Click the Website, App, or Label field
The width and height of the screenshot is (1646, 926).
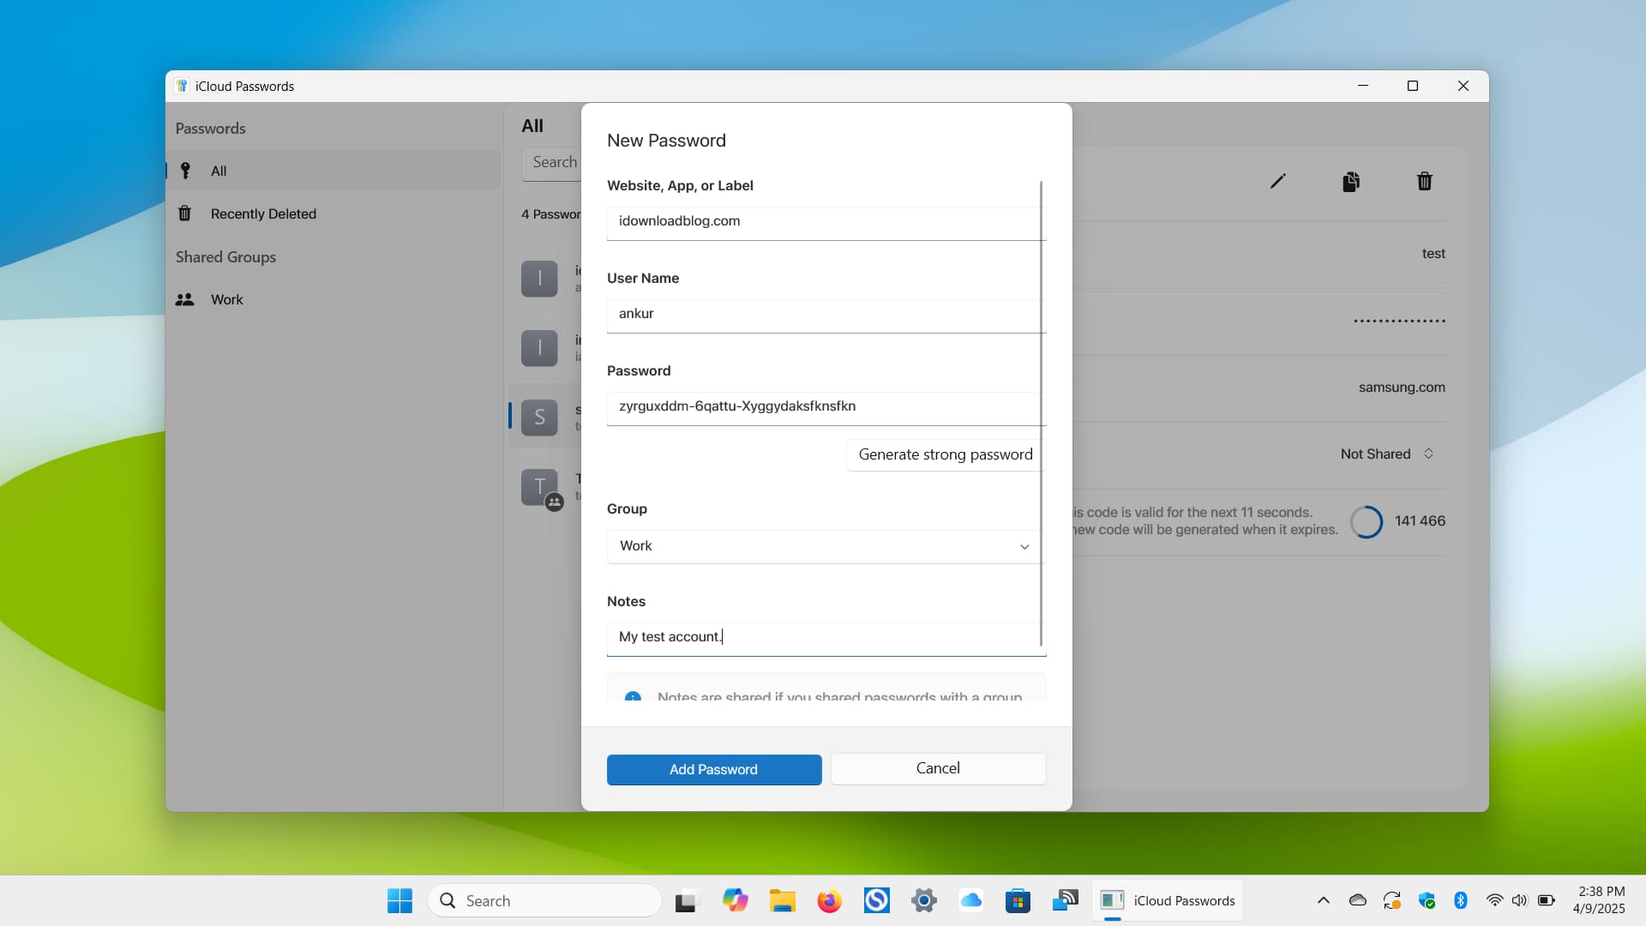[x=826, y=222]
